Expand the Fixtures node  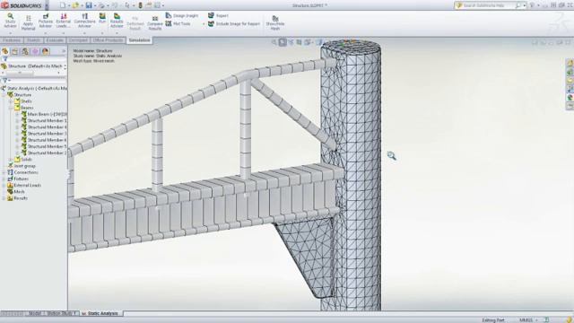pyautogui.click(x=4, y=179)
